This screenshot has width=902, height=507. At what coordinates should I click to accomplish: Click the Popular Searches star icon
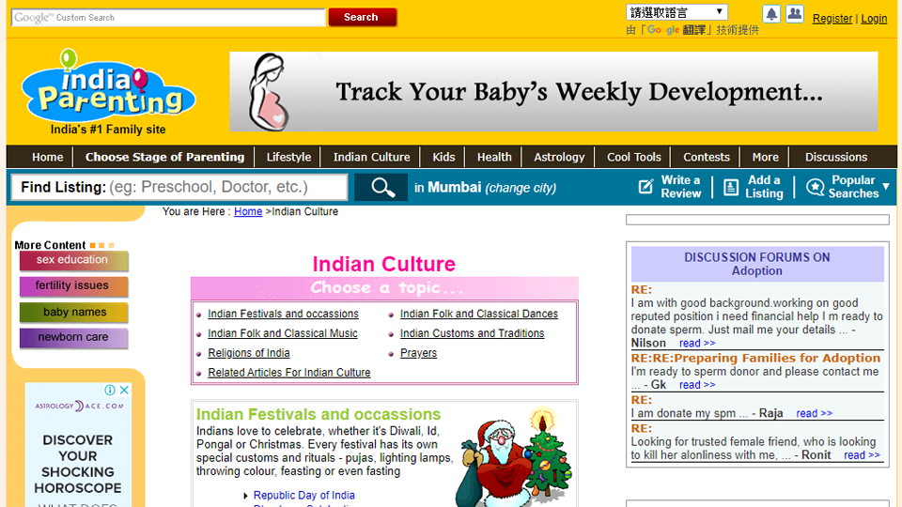coord(815,187)
